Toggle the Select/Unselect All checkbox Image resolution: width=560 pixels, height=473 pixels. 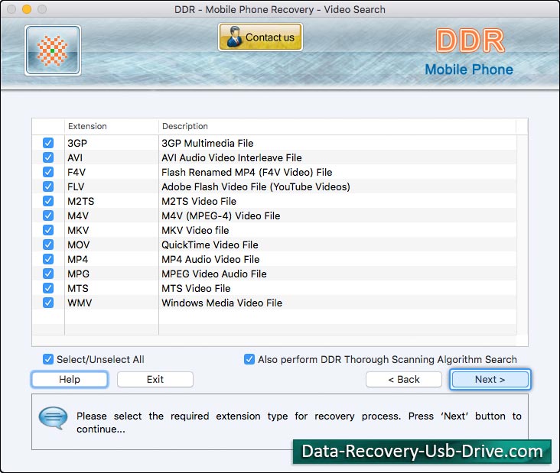coord(48,359)
